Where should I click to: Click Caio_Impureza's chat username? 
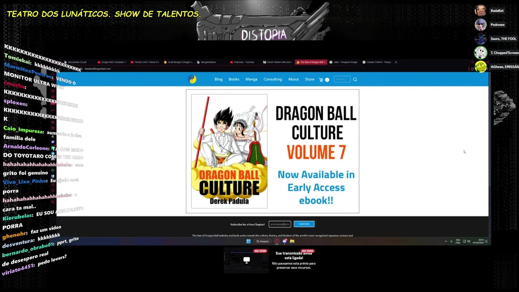pyautogui.click(x=23, y=130)
